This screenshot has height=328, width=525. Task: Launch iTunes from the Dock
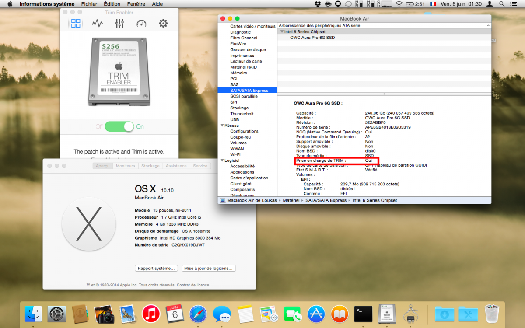coord(151,314)
